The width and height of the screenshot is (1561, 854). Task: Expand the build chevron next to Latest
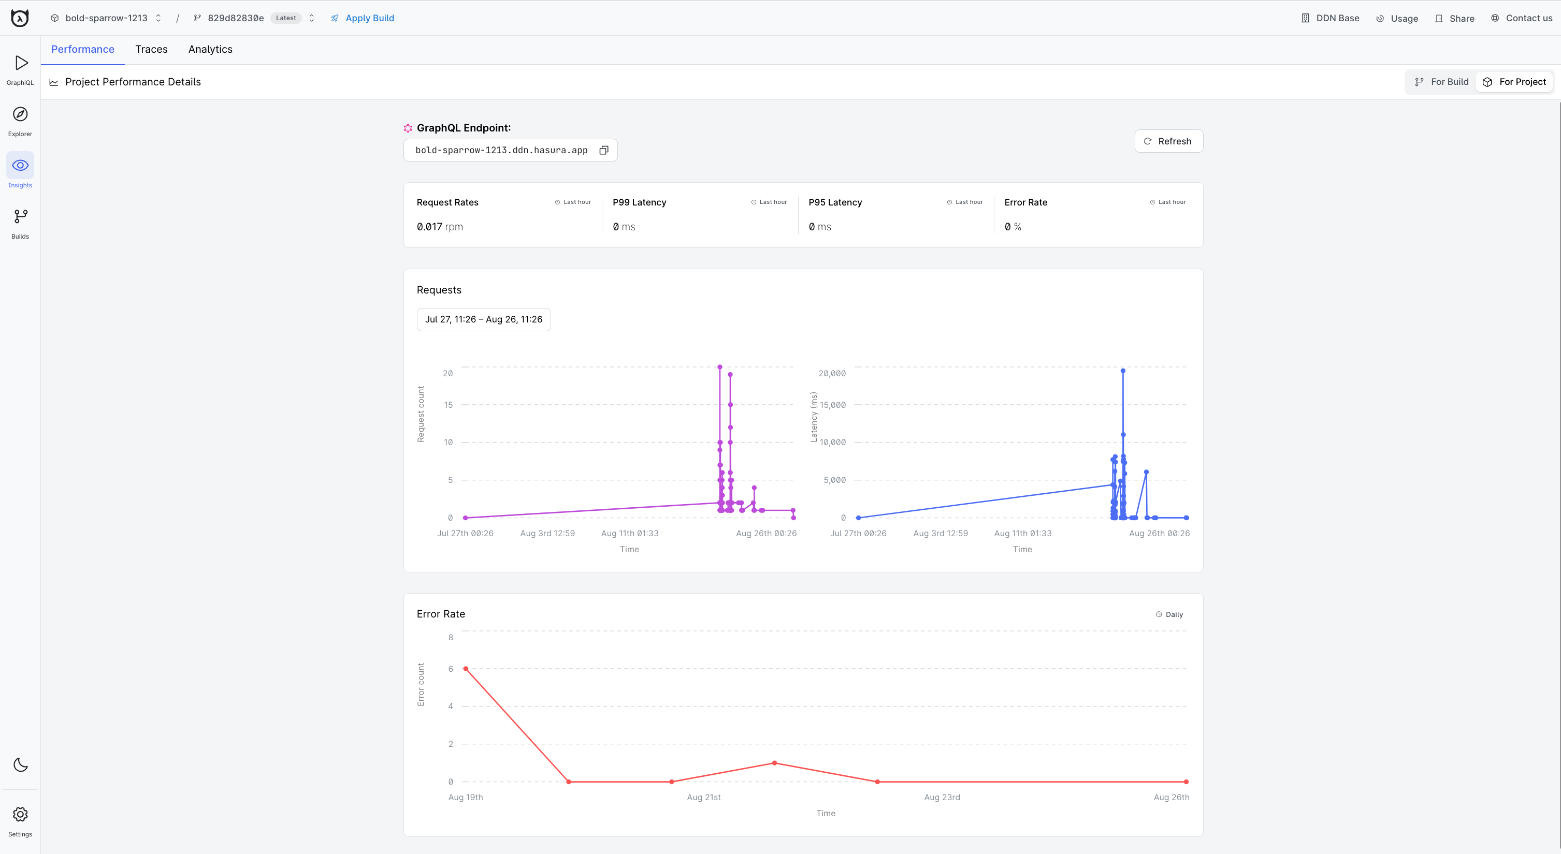(311, 18)
